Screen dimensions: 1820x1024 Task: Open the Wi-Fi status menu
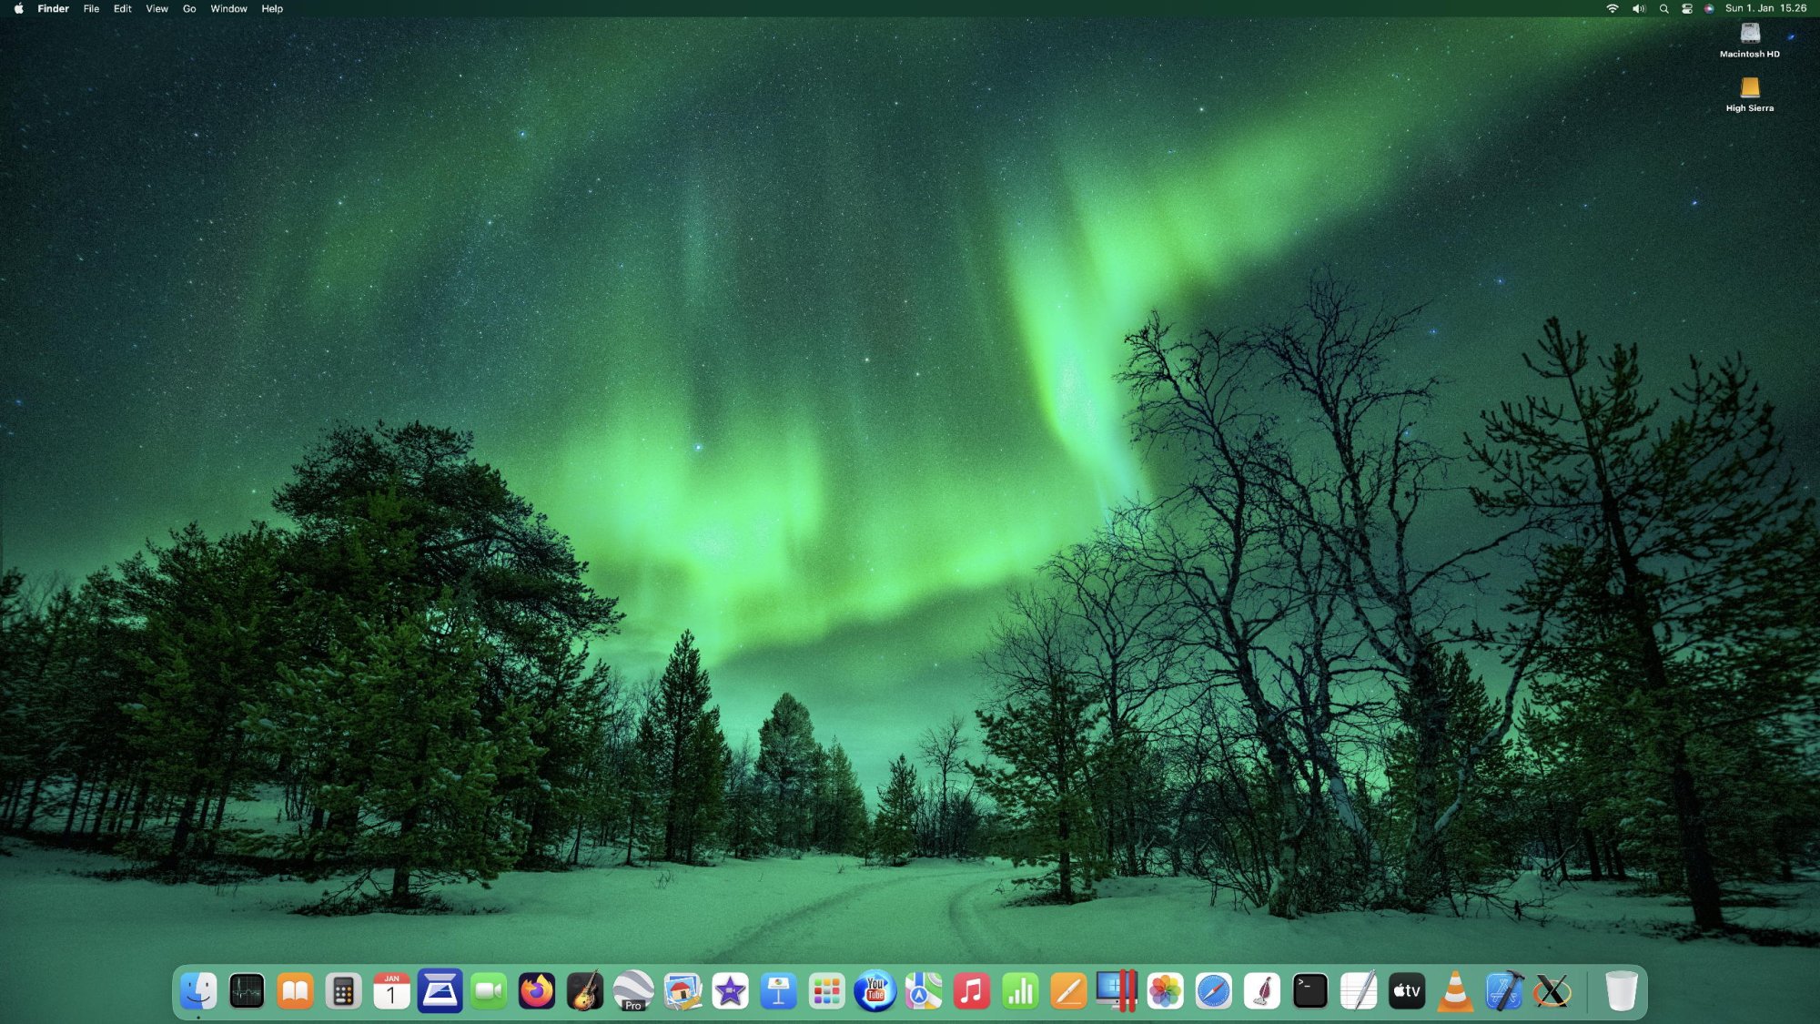pos(1613,8)
